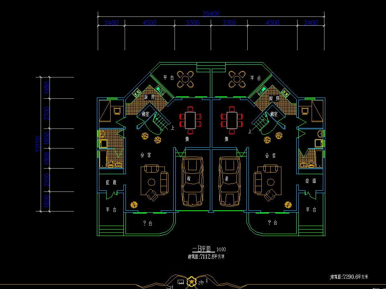Click the plant in bottom-left living room corner
386x289 pixels.
tap(134, 205)
